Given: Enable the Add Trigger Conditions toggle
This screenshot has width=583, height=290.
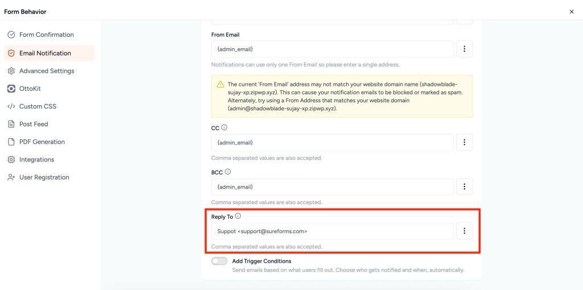Looking at the screenshot, I should pos(219,261).
